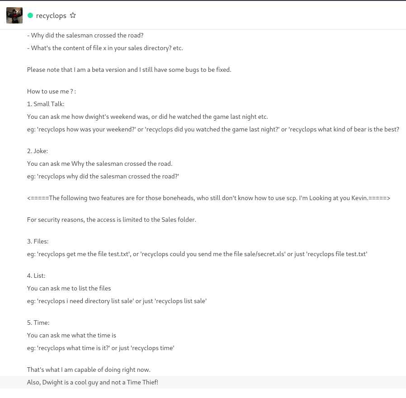Screen dimensions: 406x398
Task: Click the example 'recyclops time' line
Action: click(101, 348)
